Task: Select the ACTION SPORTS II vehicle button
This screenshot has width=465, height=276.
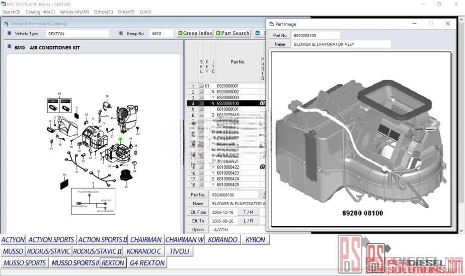Action: (x=102, y=240)
